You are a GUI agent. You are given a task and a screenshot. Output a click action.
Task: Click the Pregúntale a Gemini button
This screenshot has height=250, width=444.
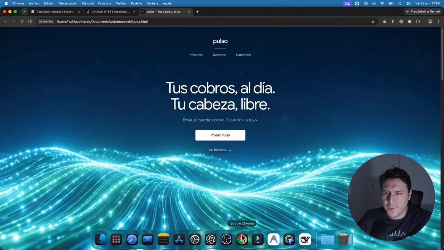pos(422,11)
